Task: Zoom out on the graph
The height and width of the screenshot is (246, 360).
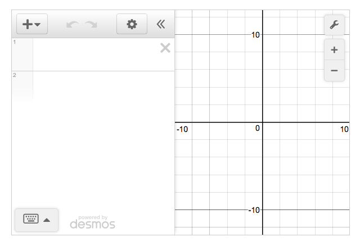Action: (334, 71)
